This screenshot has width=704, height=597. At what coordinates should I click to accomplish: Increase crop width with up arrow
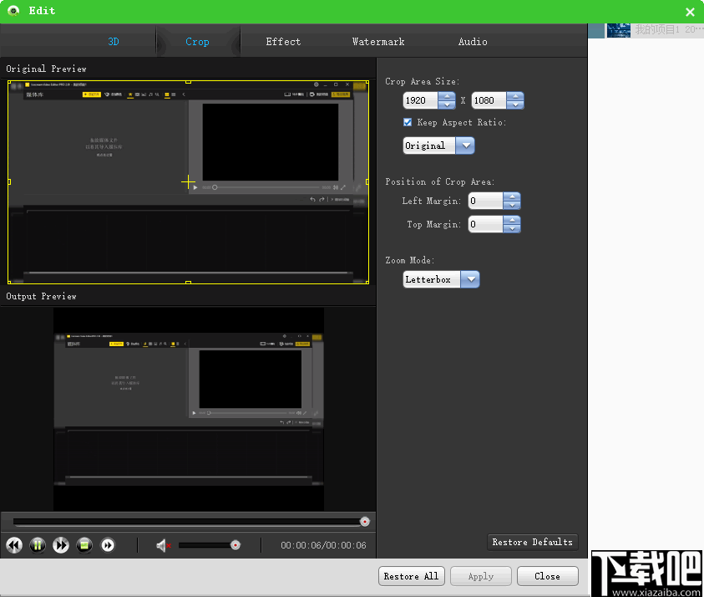click(447, 96)
